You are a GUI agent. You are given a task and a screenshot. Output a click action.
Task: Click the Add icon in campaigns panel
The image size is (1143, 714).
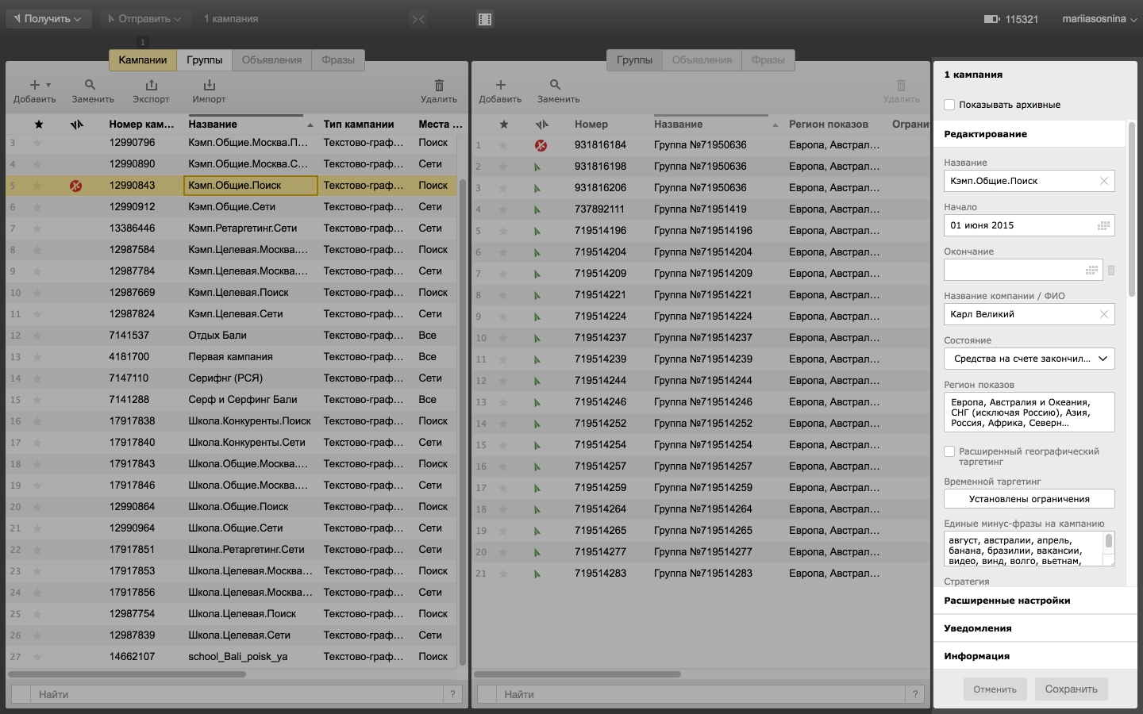[x=35, y=85]
